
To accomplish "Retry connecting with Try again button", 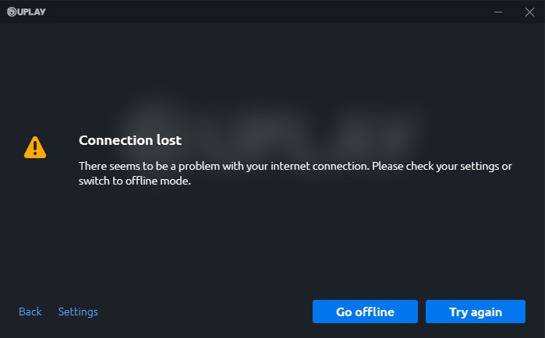I will click(x=476, y=312).
